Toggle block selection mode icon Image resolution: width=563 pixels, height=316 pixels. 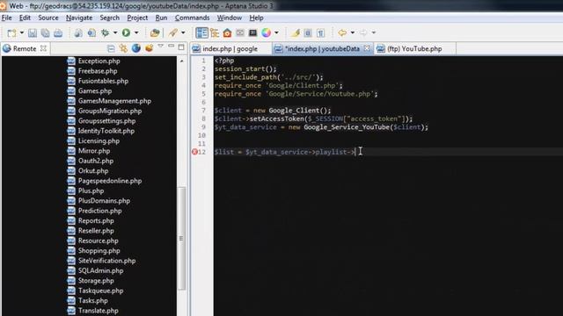point(308,33)
